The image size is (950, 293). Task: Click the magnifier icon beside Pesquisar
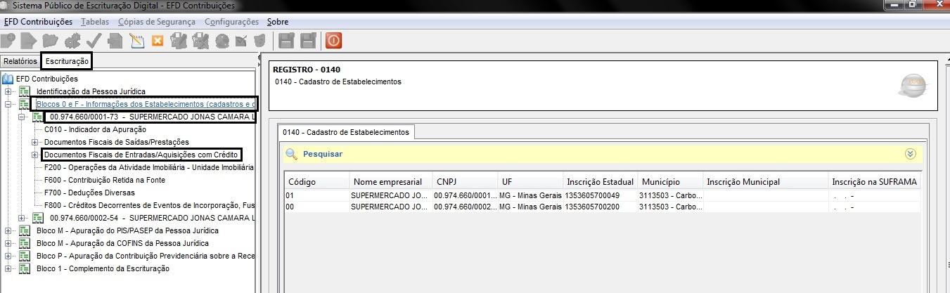pos(291,154)
